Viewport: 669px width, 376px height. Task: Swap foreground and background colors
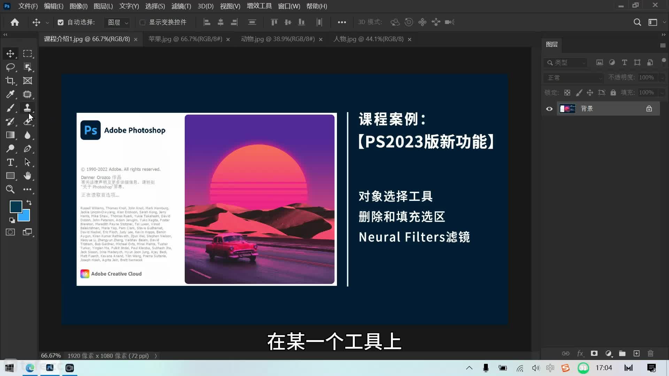click(x=29, y=202)
